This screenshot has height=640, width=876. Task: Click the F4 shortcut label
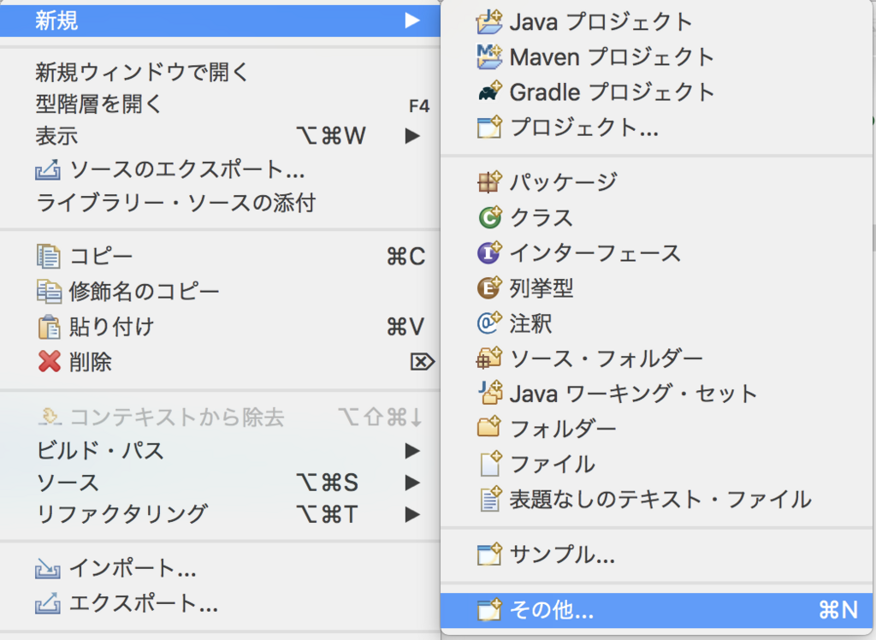(x=419, y=105)
